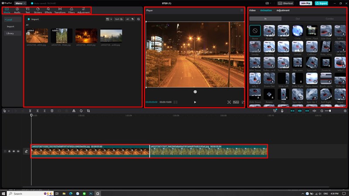Select the In animation sub-tab
The width and height of the screenshot is (349, 196).
(x=265, y=19)
